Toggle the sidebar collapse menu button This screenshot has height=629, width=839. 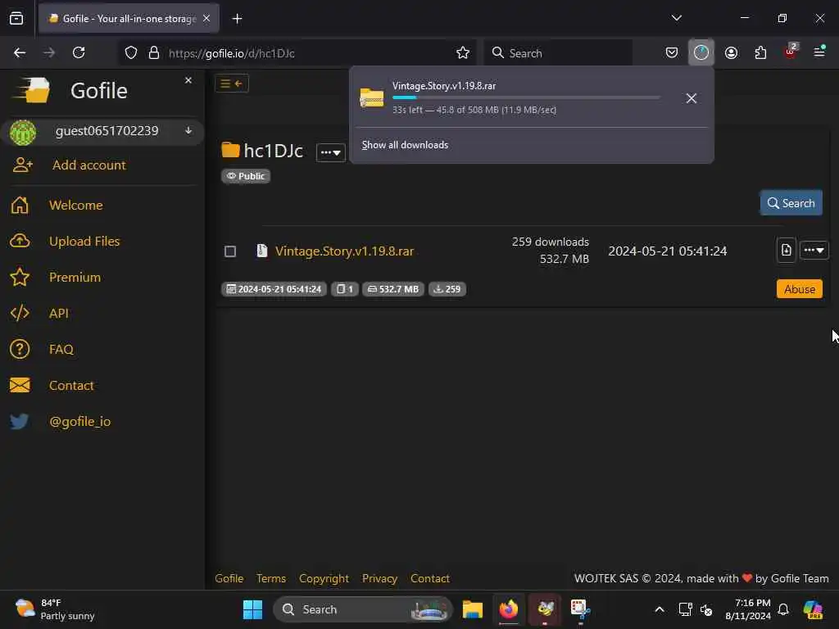(x=232, y=84)
